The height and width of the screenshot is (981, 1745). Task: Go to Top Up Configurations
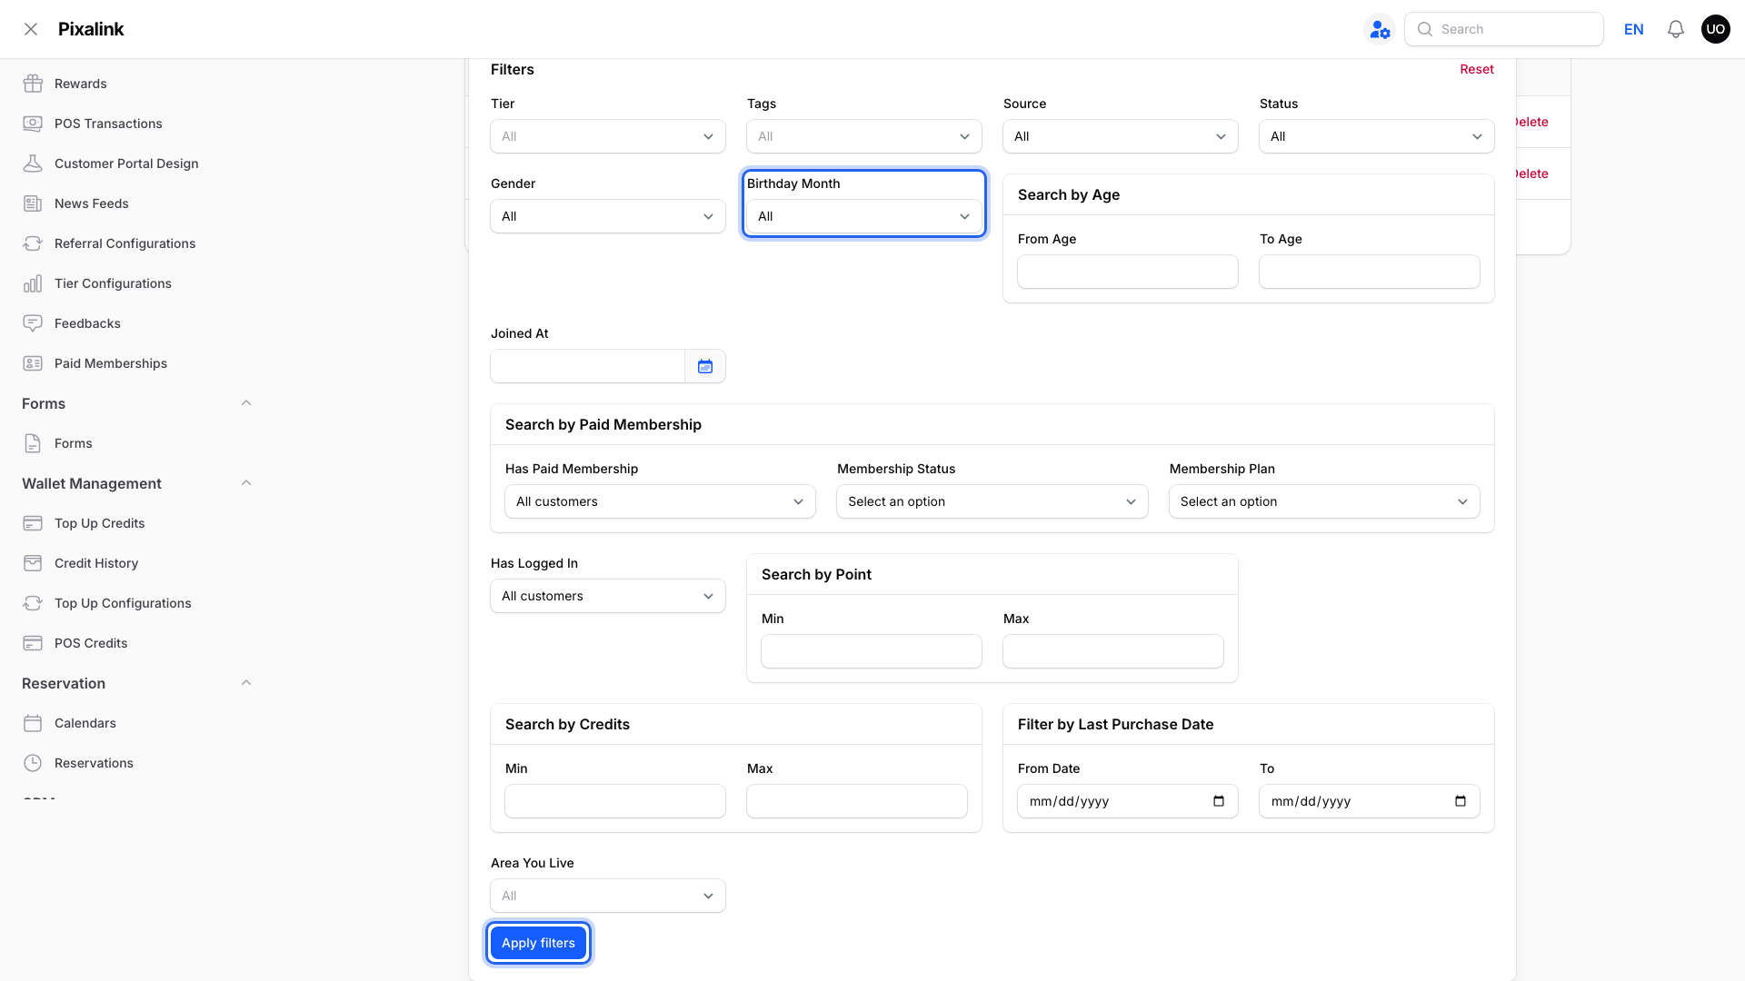click(x=123, y=603)
